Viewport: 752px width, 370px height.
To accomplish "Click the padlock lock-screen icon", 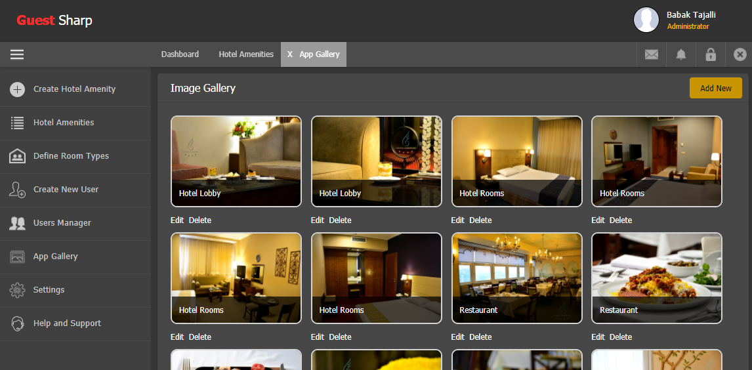I will pos(711,54).
